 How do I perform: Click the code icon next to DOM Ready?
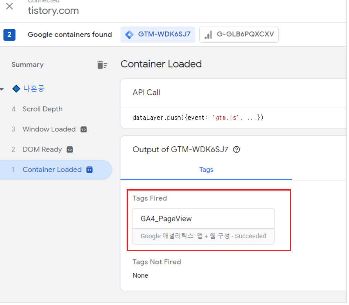pyautogui.click(x=70, y=149)
